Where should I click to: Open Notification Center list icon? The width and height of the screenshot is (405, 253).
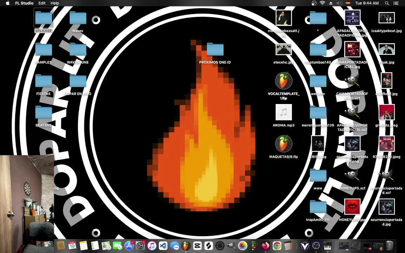click(x=396, y=3)
